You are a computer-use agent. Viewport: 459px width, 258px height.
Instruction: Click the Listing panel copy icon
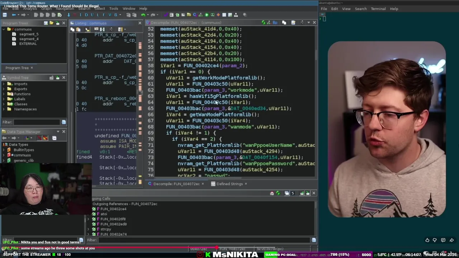pyautogui.click(x=72, y=29)
